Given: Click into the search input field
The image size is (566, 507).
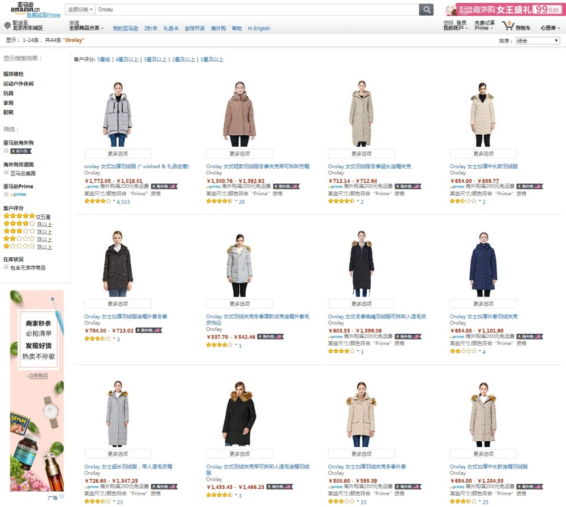Looking at the screenshot, I should [x=257, y=10].
